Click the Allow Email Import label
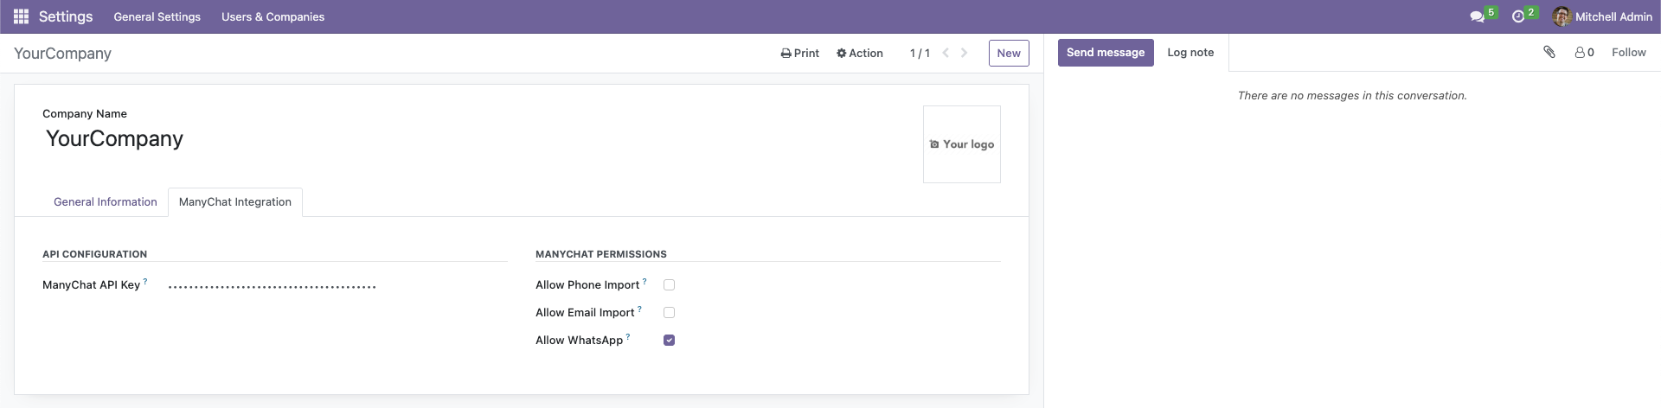This screenshot has width=1661, height=408. coord(585,313)
